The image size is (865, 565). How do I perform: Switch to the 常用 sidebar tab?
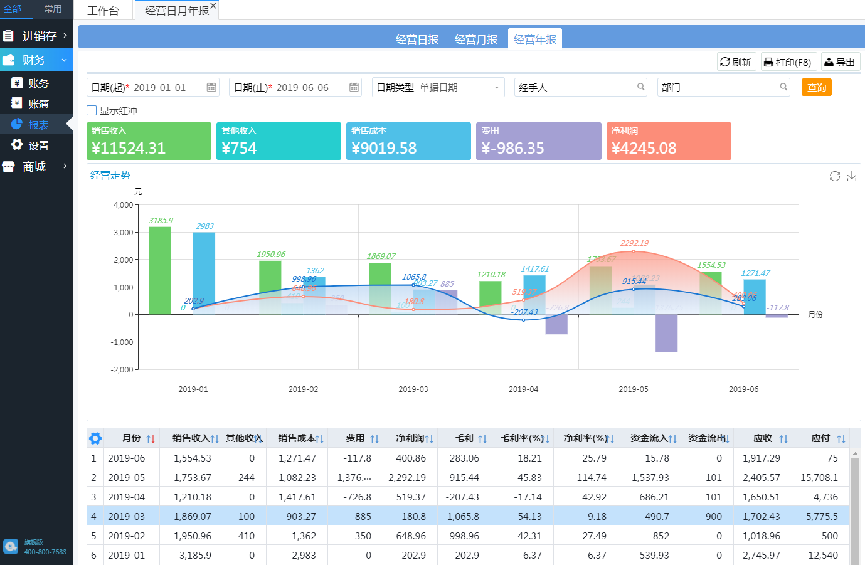53,9
